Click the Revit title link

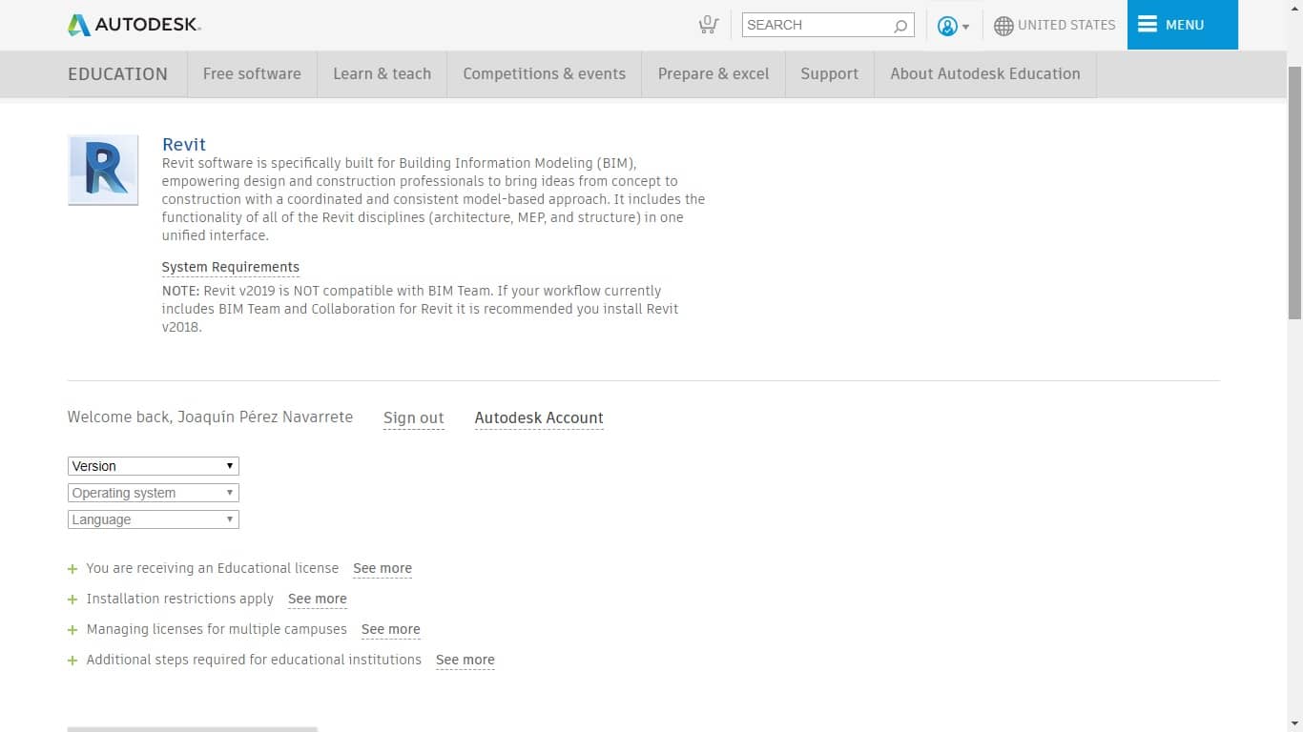click(184, 144)
